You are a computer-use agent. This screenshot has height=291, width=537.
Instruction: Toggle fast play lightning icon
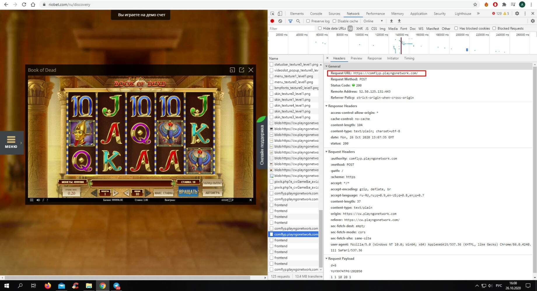pyautogui.click(x=43, y=200)
